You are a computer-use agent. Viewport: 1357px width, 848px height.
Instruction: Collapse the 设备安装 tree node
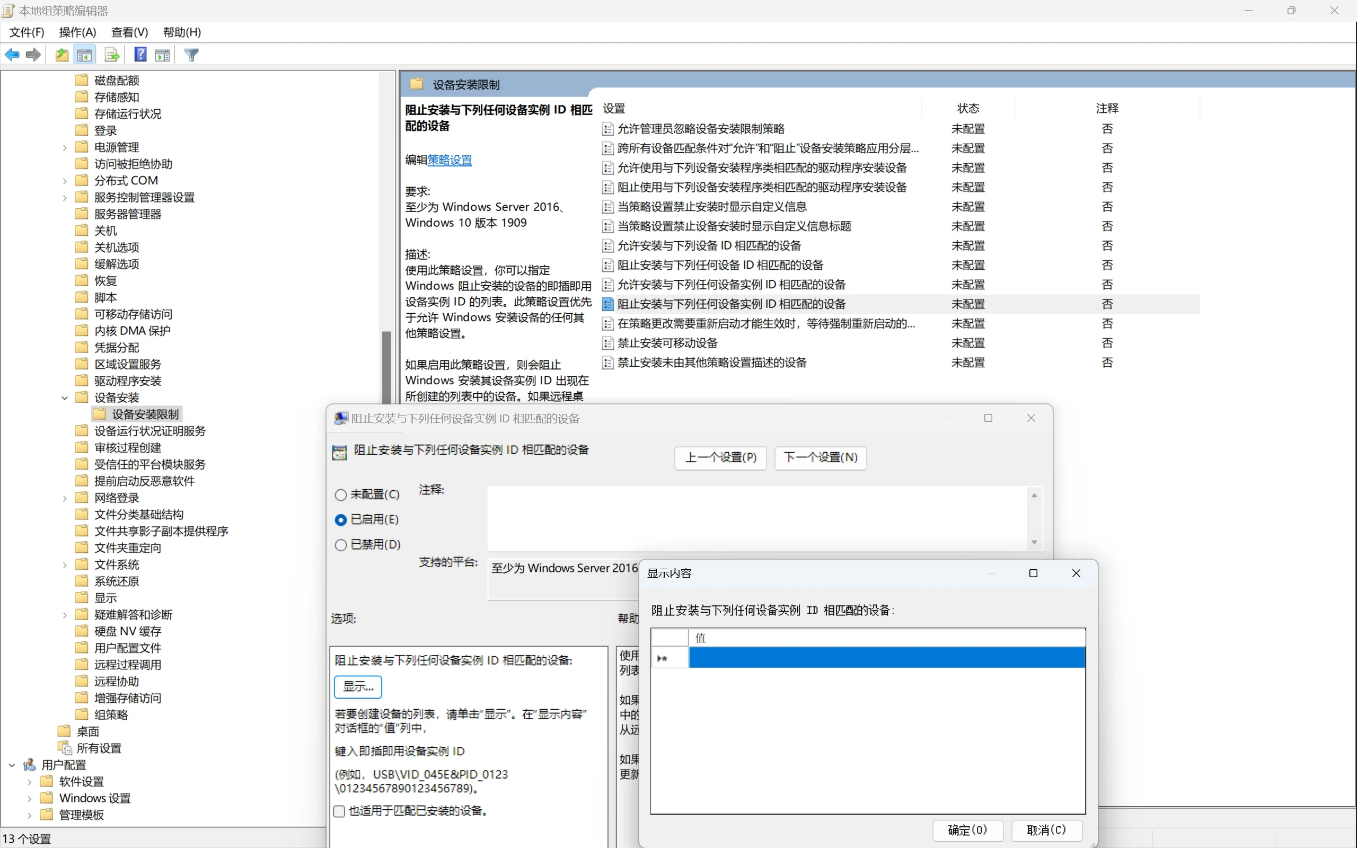65,397
